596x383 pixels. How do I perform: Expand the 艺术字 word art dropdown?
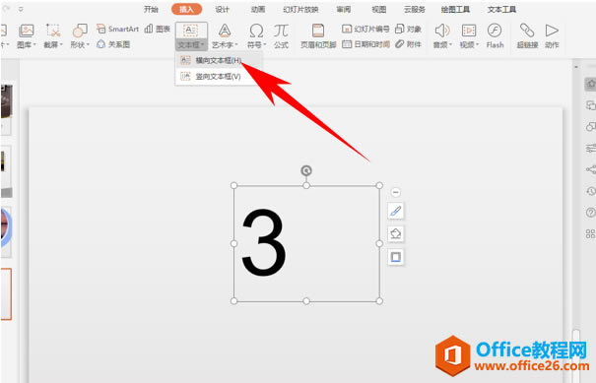pyautogui.click(x=225, y=45)
